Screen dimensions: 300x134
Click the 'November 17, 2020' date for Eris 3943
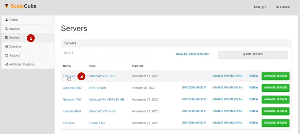tap(145, 76)
